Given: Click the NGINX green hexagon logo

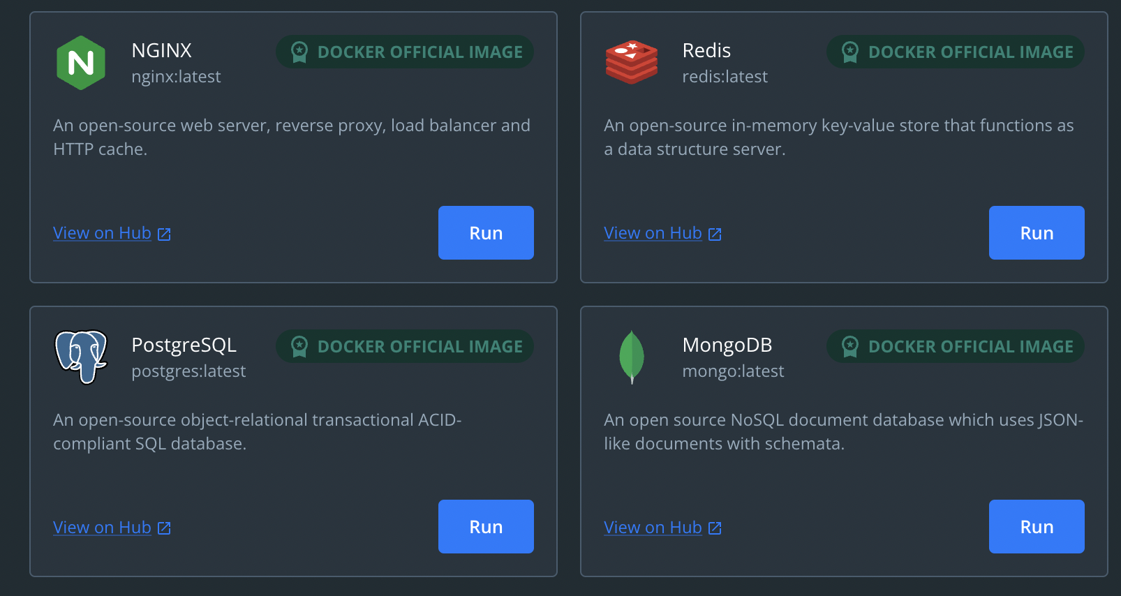Looking at the screenshot, I should click(81, 63).
